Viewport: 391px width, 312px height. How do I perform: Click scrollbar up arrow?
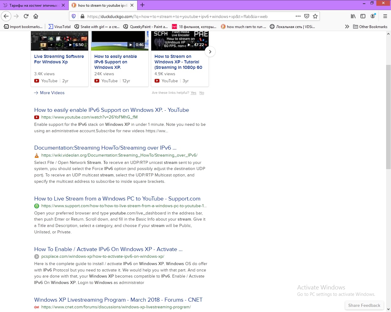pyautogui.click(x=388, y=34)
